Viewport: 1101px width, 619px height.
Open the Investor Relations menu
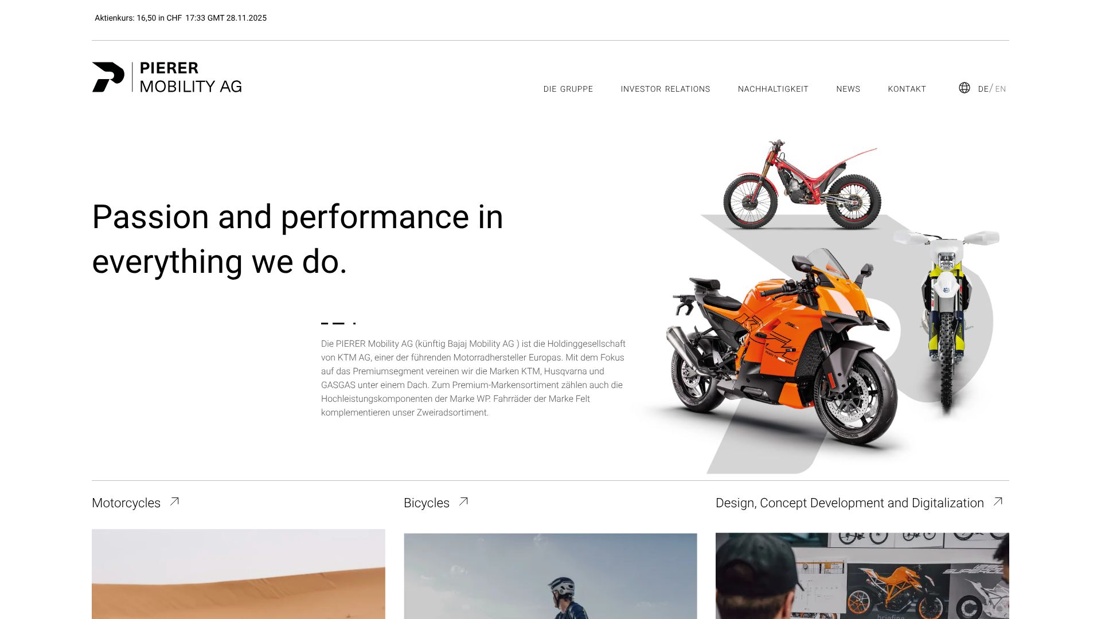pos(665,89)
